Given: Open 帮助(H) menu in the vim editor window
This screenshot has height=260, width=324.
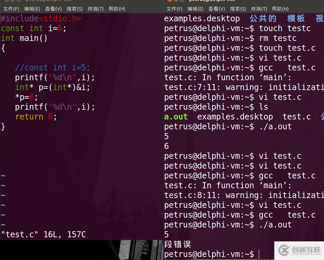Looking at the screenshot, I should [x=117, y=9].
